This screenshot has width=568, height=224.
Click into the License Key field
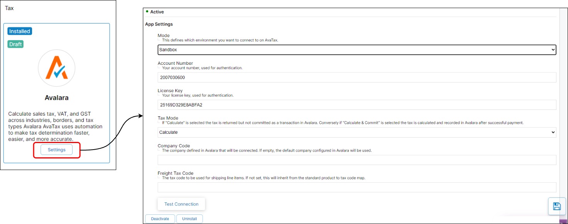pos(356,105)
